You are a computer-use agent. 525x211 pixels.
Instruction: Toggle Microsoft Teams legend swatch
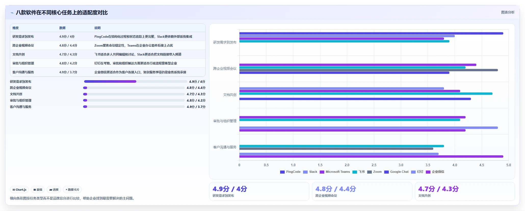point(322,172)
